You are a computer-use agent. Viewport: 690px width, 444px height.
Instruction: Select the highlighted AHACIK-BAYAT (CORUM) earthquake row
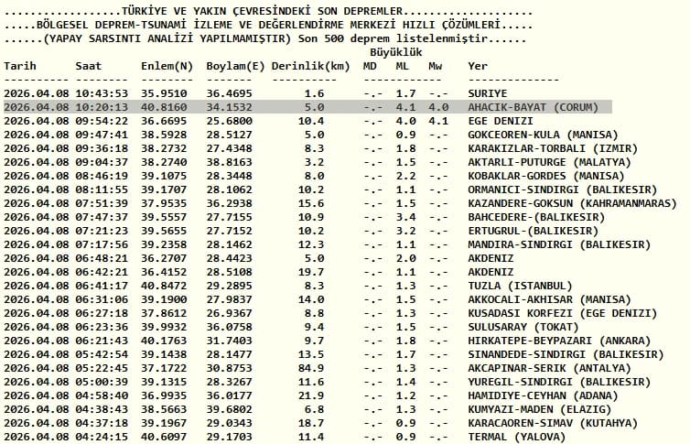[307, 107]
